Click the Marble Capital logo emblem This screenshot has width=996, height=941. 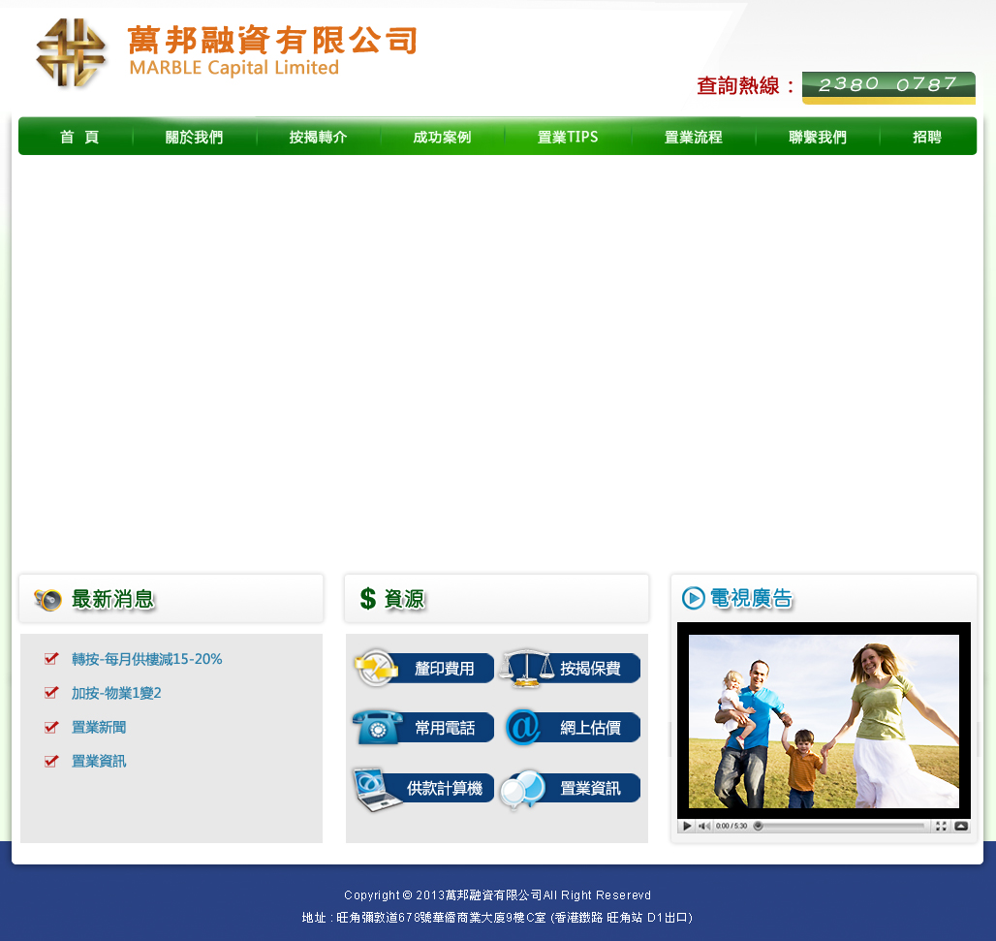pos(71,53)
